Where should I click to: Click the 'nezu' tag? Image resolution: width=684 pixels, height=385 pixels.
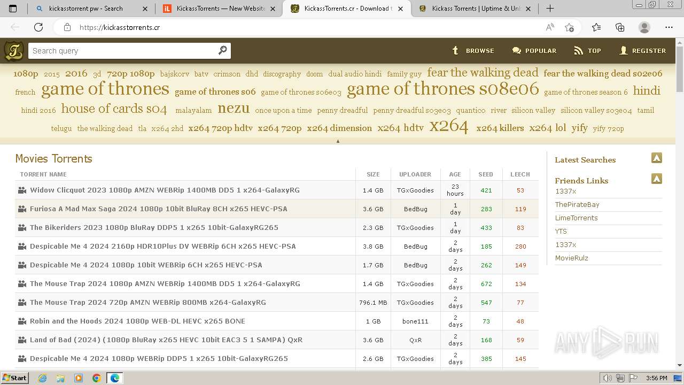[234, 109]
